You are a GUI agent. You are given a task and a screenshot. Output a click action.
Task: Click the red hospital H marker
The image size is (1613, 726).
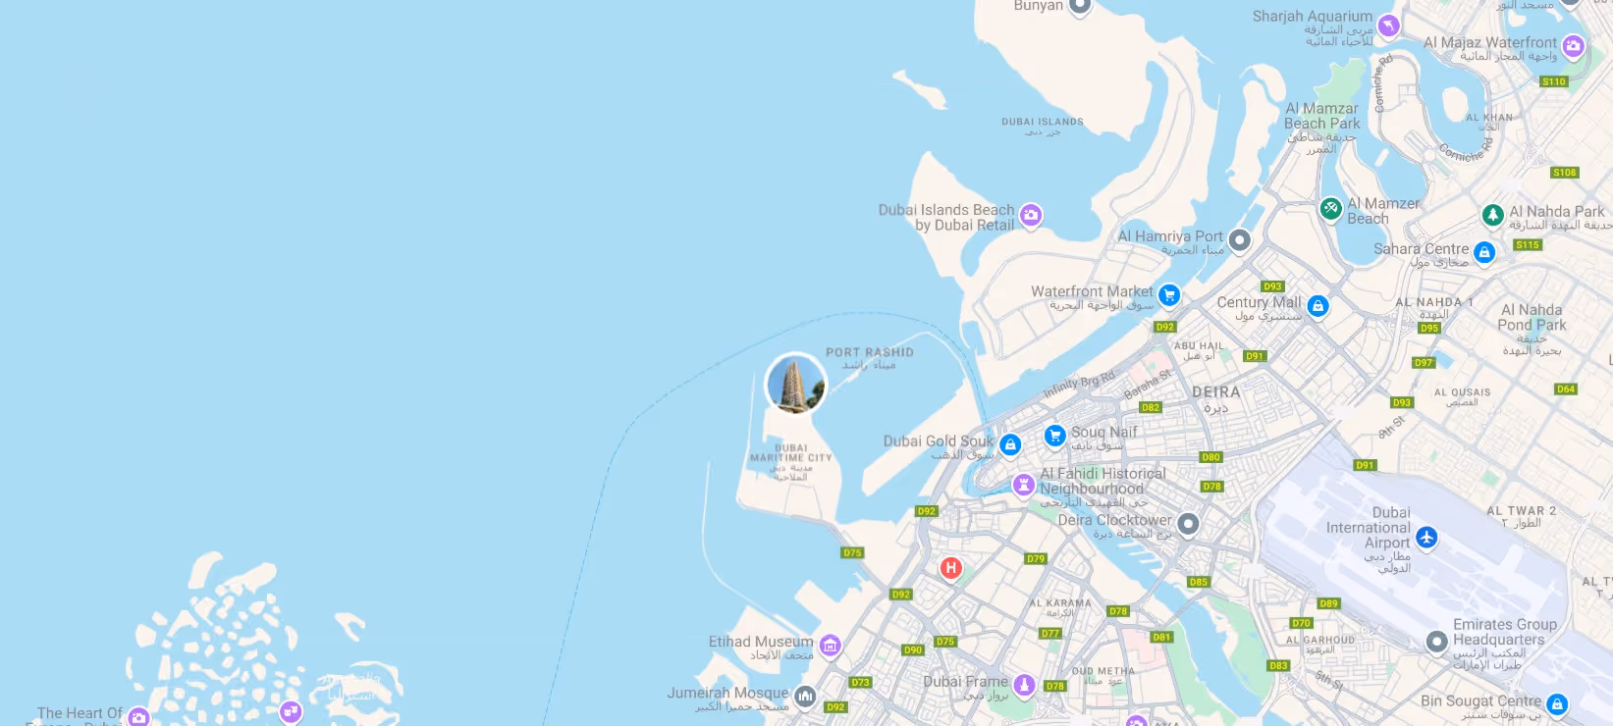click(950, 568)
